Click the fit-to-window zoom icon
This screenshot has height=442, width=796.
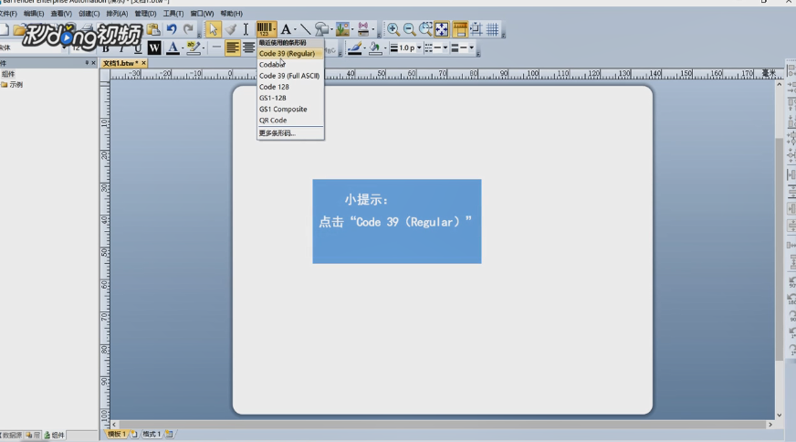pyautogui.click(x=442, y=29)
